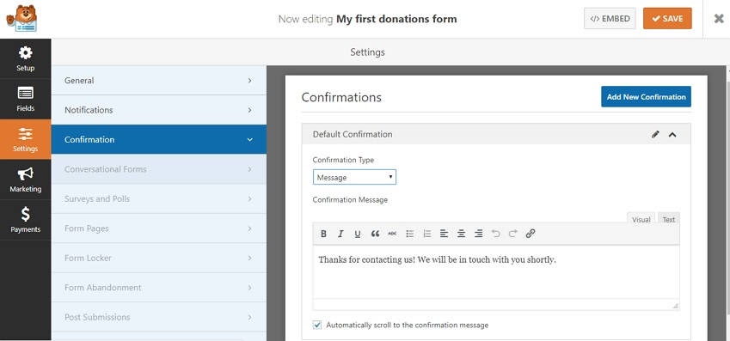Expand the Conversational Forms section
Image resolution: width=730 pixels, height=341 pixels.
[x=159, y=169]
